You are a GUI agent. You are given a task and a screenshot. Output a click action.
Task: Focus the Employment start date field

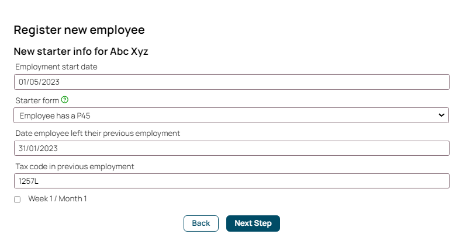tap(232, 82)
